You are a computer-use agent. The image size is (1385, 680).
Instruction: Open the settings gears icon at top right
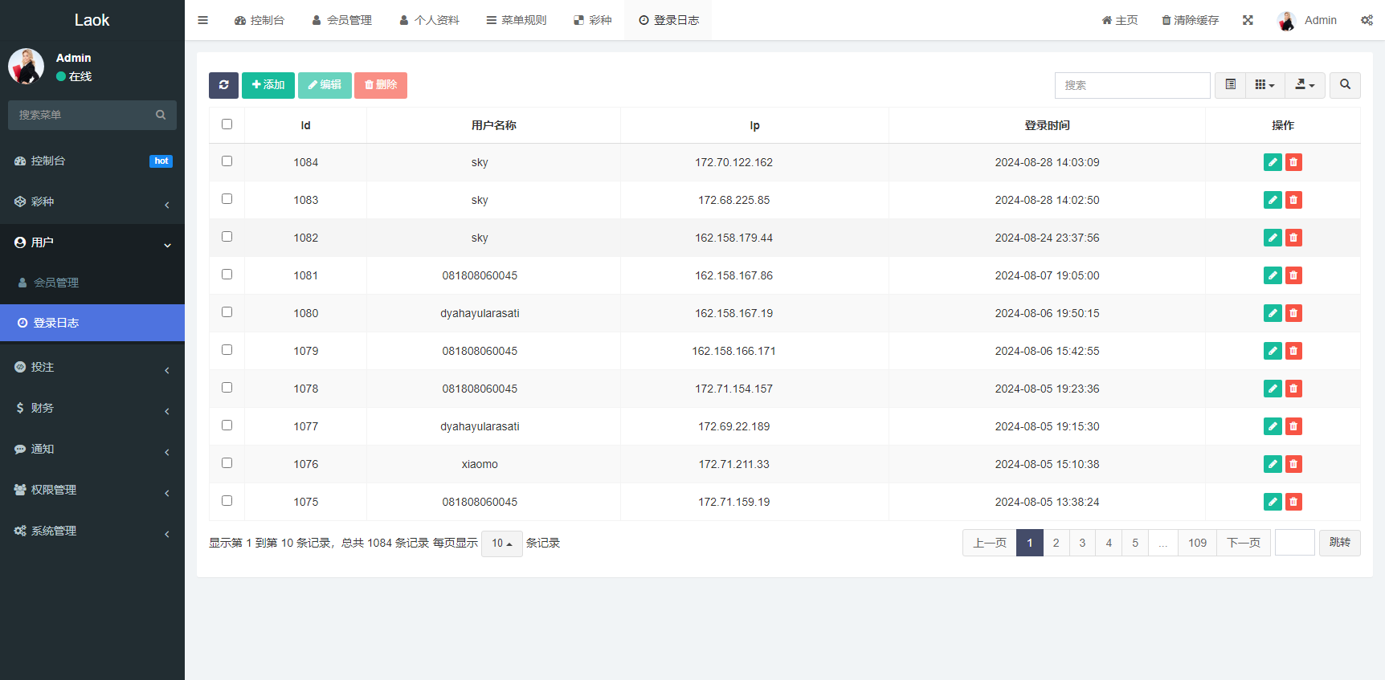(1367, 20)
